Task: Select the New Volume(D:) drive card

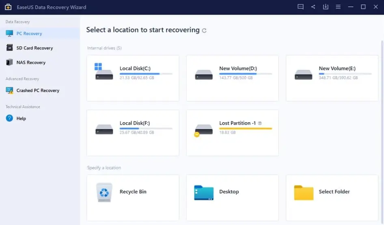Action: tap(233, 78)
